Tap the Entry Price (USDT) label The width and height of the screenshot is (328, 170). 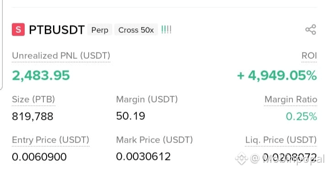pos(51,140)
